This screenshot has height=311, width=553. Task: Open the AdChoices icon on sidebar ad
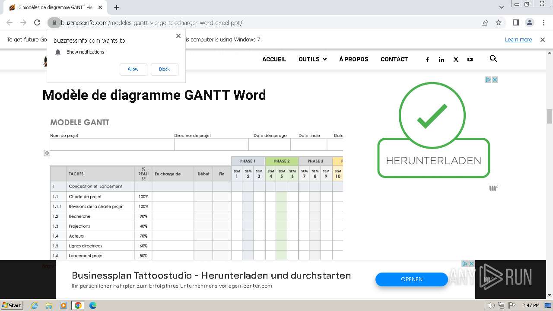click(x=488, y=79)
